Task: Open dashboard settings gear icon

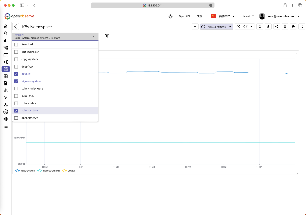Action: click(x=285, y=27)
